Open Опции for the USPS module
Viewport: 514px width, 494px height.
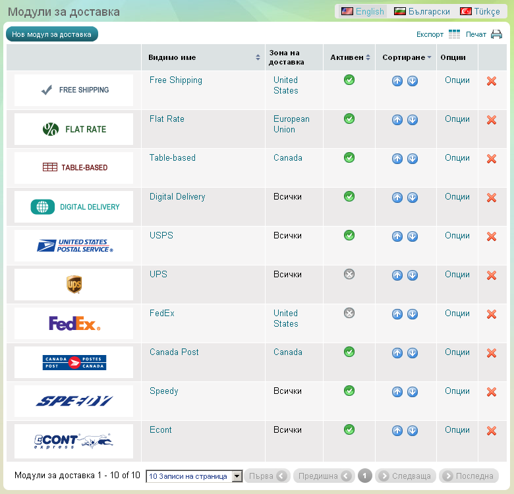[x=457, y=235]
